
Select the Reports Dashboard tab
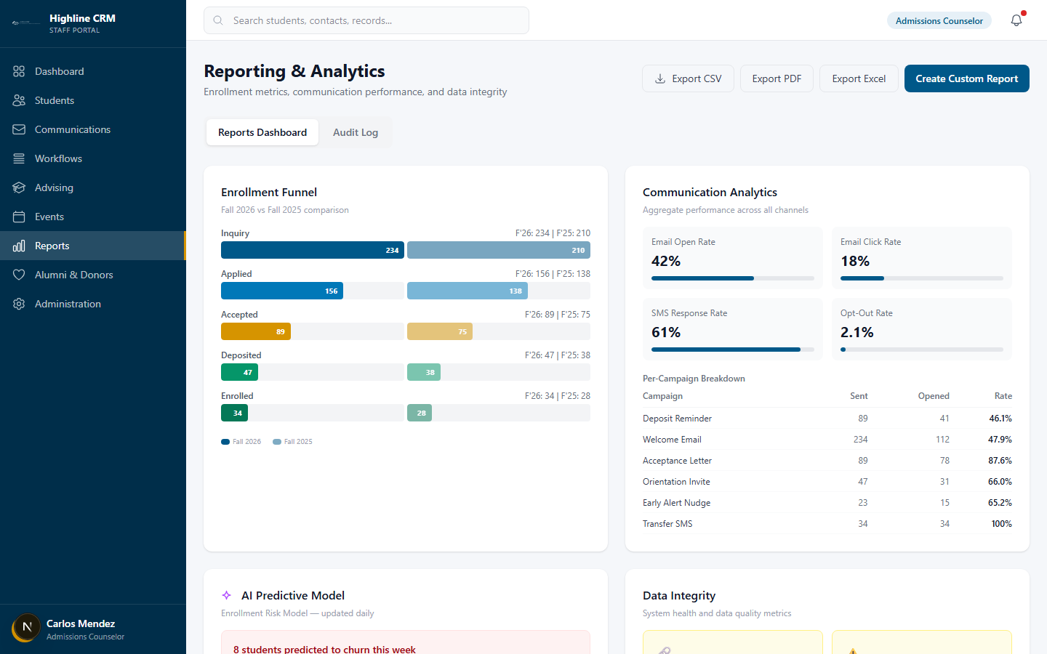[262, 132]
